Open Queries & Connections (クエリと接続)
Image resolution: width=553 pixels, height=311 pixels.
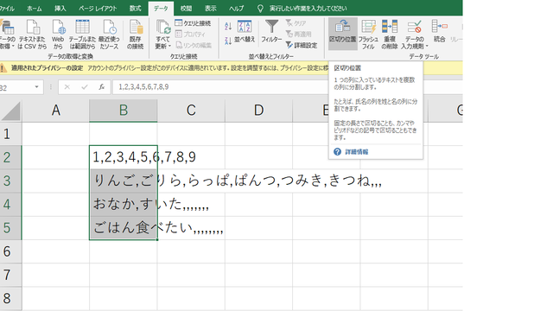pos(193,23)
